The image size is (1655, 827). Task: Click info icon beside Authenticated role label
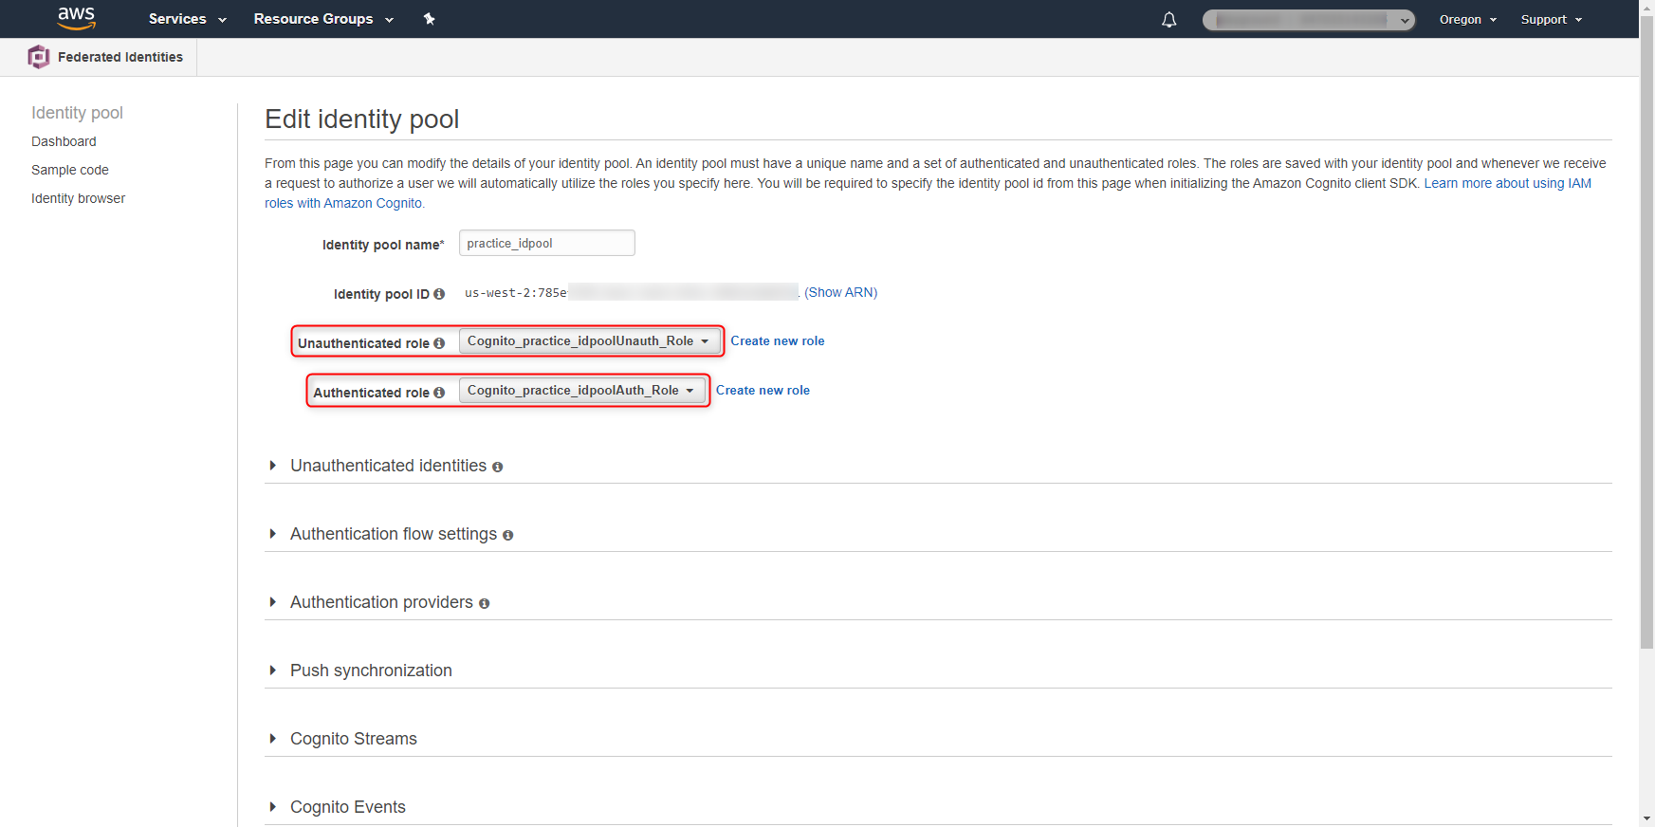pyautogui.click(x=439, y=393)
